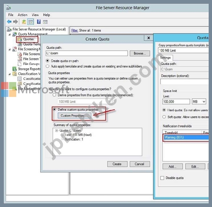This screenshot has height=207, width=212.
Task: Open the Help question mark toolbar icon
Action: click(39, 22)
